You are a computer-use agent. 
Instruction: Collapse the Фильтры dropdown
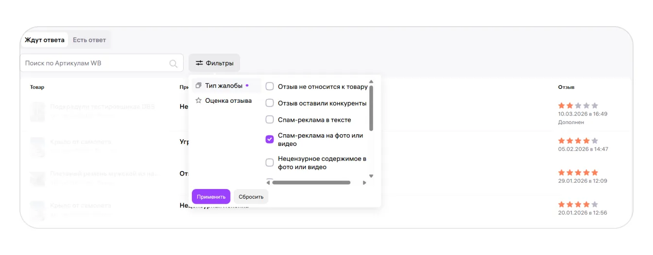click(x=214, y=63)
